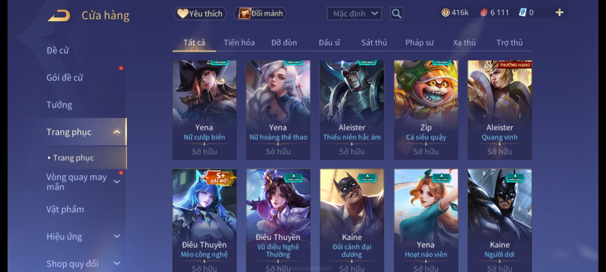Collapse the Trang phục sidebar section

[x=117, y=132]
